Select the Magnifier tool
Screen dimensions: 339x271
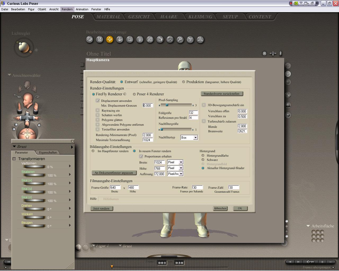(180, 39)
